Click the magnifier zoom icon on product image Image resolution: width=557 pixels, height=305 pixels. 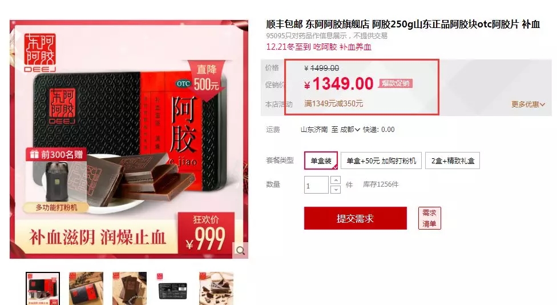pyautogui.click(x=240, y=251)
